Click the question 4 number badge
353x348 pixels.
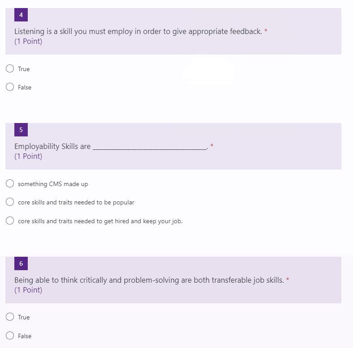(21, 15)
